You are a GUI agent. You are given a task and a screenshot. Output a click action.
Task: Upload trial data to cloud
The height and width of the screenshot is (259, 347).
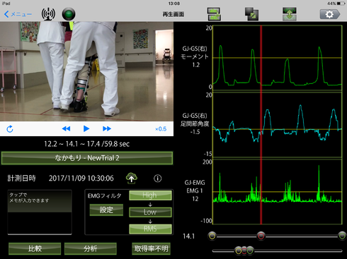pyautogui.click(x=132, y=178)
